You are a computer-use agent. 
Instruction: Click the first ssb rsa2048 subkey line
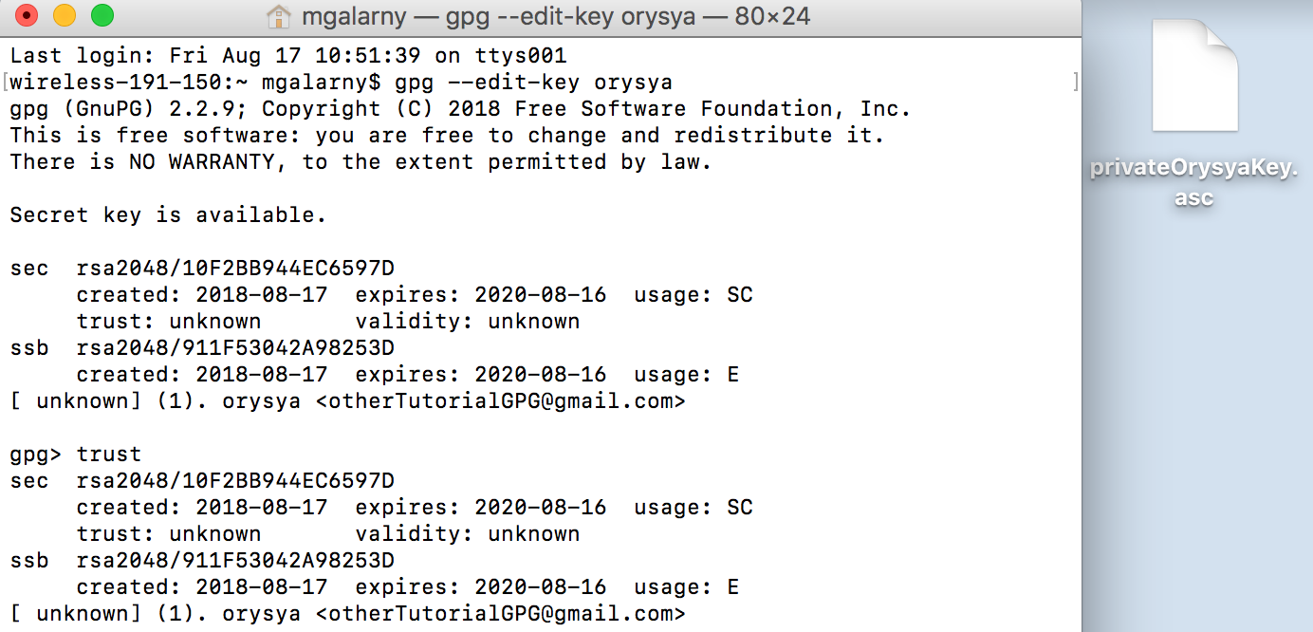pos(202,347)
